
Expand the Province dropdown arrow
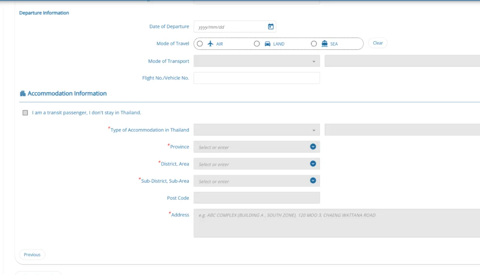click(x=313, y=147)
